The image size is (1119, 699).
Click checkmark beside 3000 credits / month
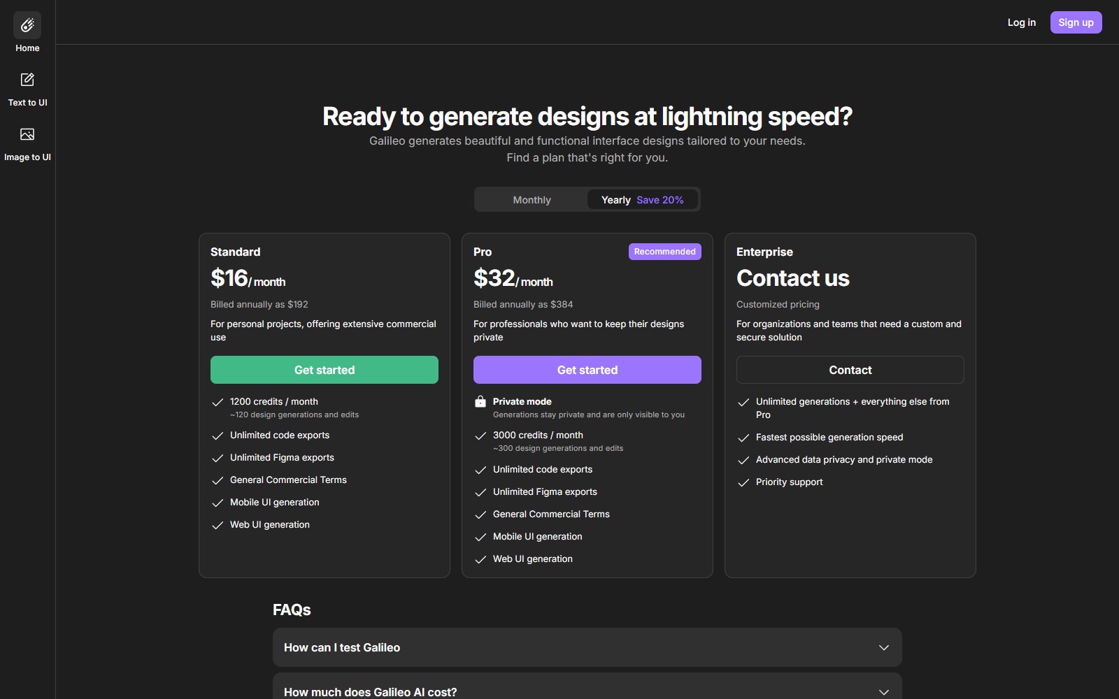(480, 436)
